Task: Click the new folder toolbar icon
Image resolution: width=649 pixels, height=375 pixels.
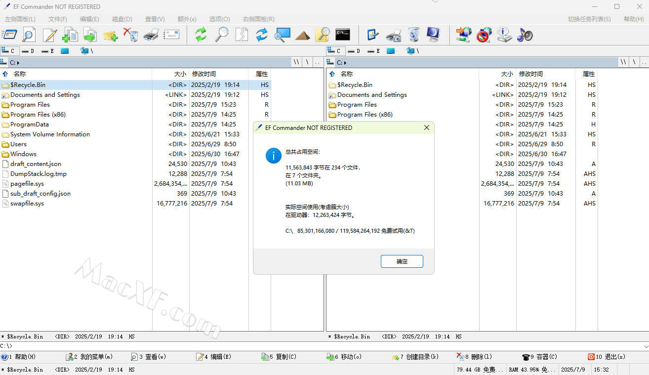Action: [110, 35]
